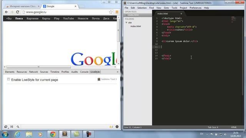Open Windows Media Player from taskbar
This screenshot has width=246, height=138.
[x=40, y=134]
